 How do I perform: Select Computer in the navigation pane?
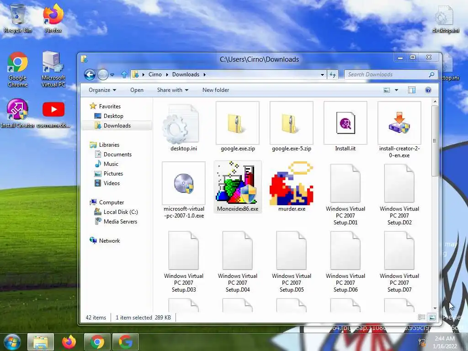[x=107, y=202]
